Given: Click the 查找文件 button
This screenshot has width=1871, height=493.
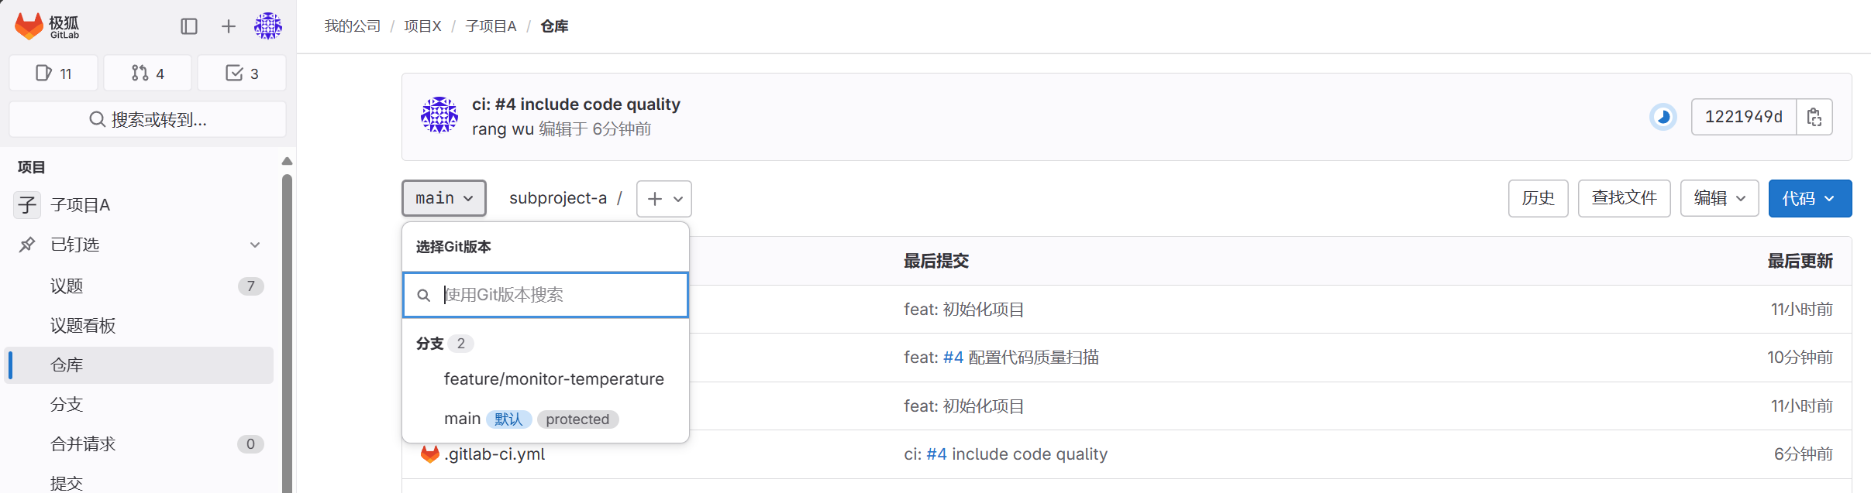Looking at the screenshot, I should [x=1624, y=199].
